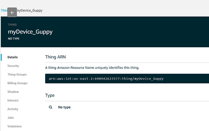Click the back arrow button
The height and width of the screenshot is (131, 209).
point(12,12)
